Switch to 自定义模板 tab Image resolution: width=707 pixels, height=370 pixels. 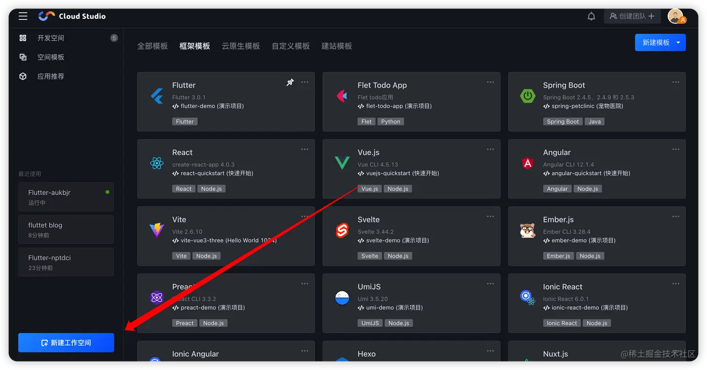tap(291, 46)
